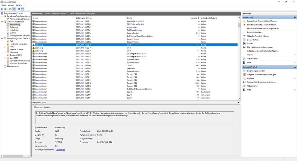Open the Datei menu
297x161 pixels.
(x=4, y=5)
